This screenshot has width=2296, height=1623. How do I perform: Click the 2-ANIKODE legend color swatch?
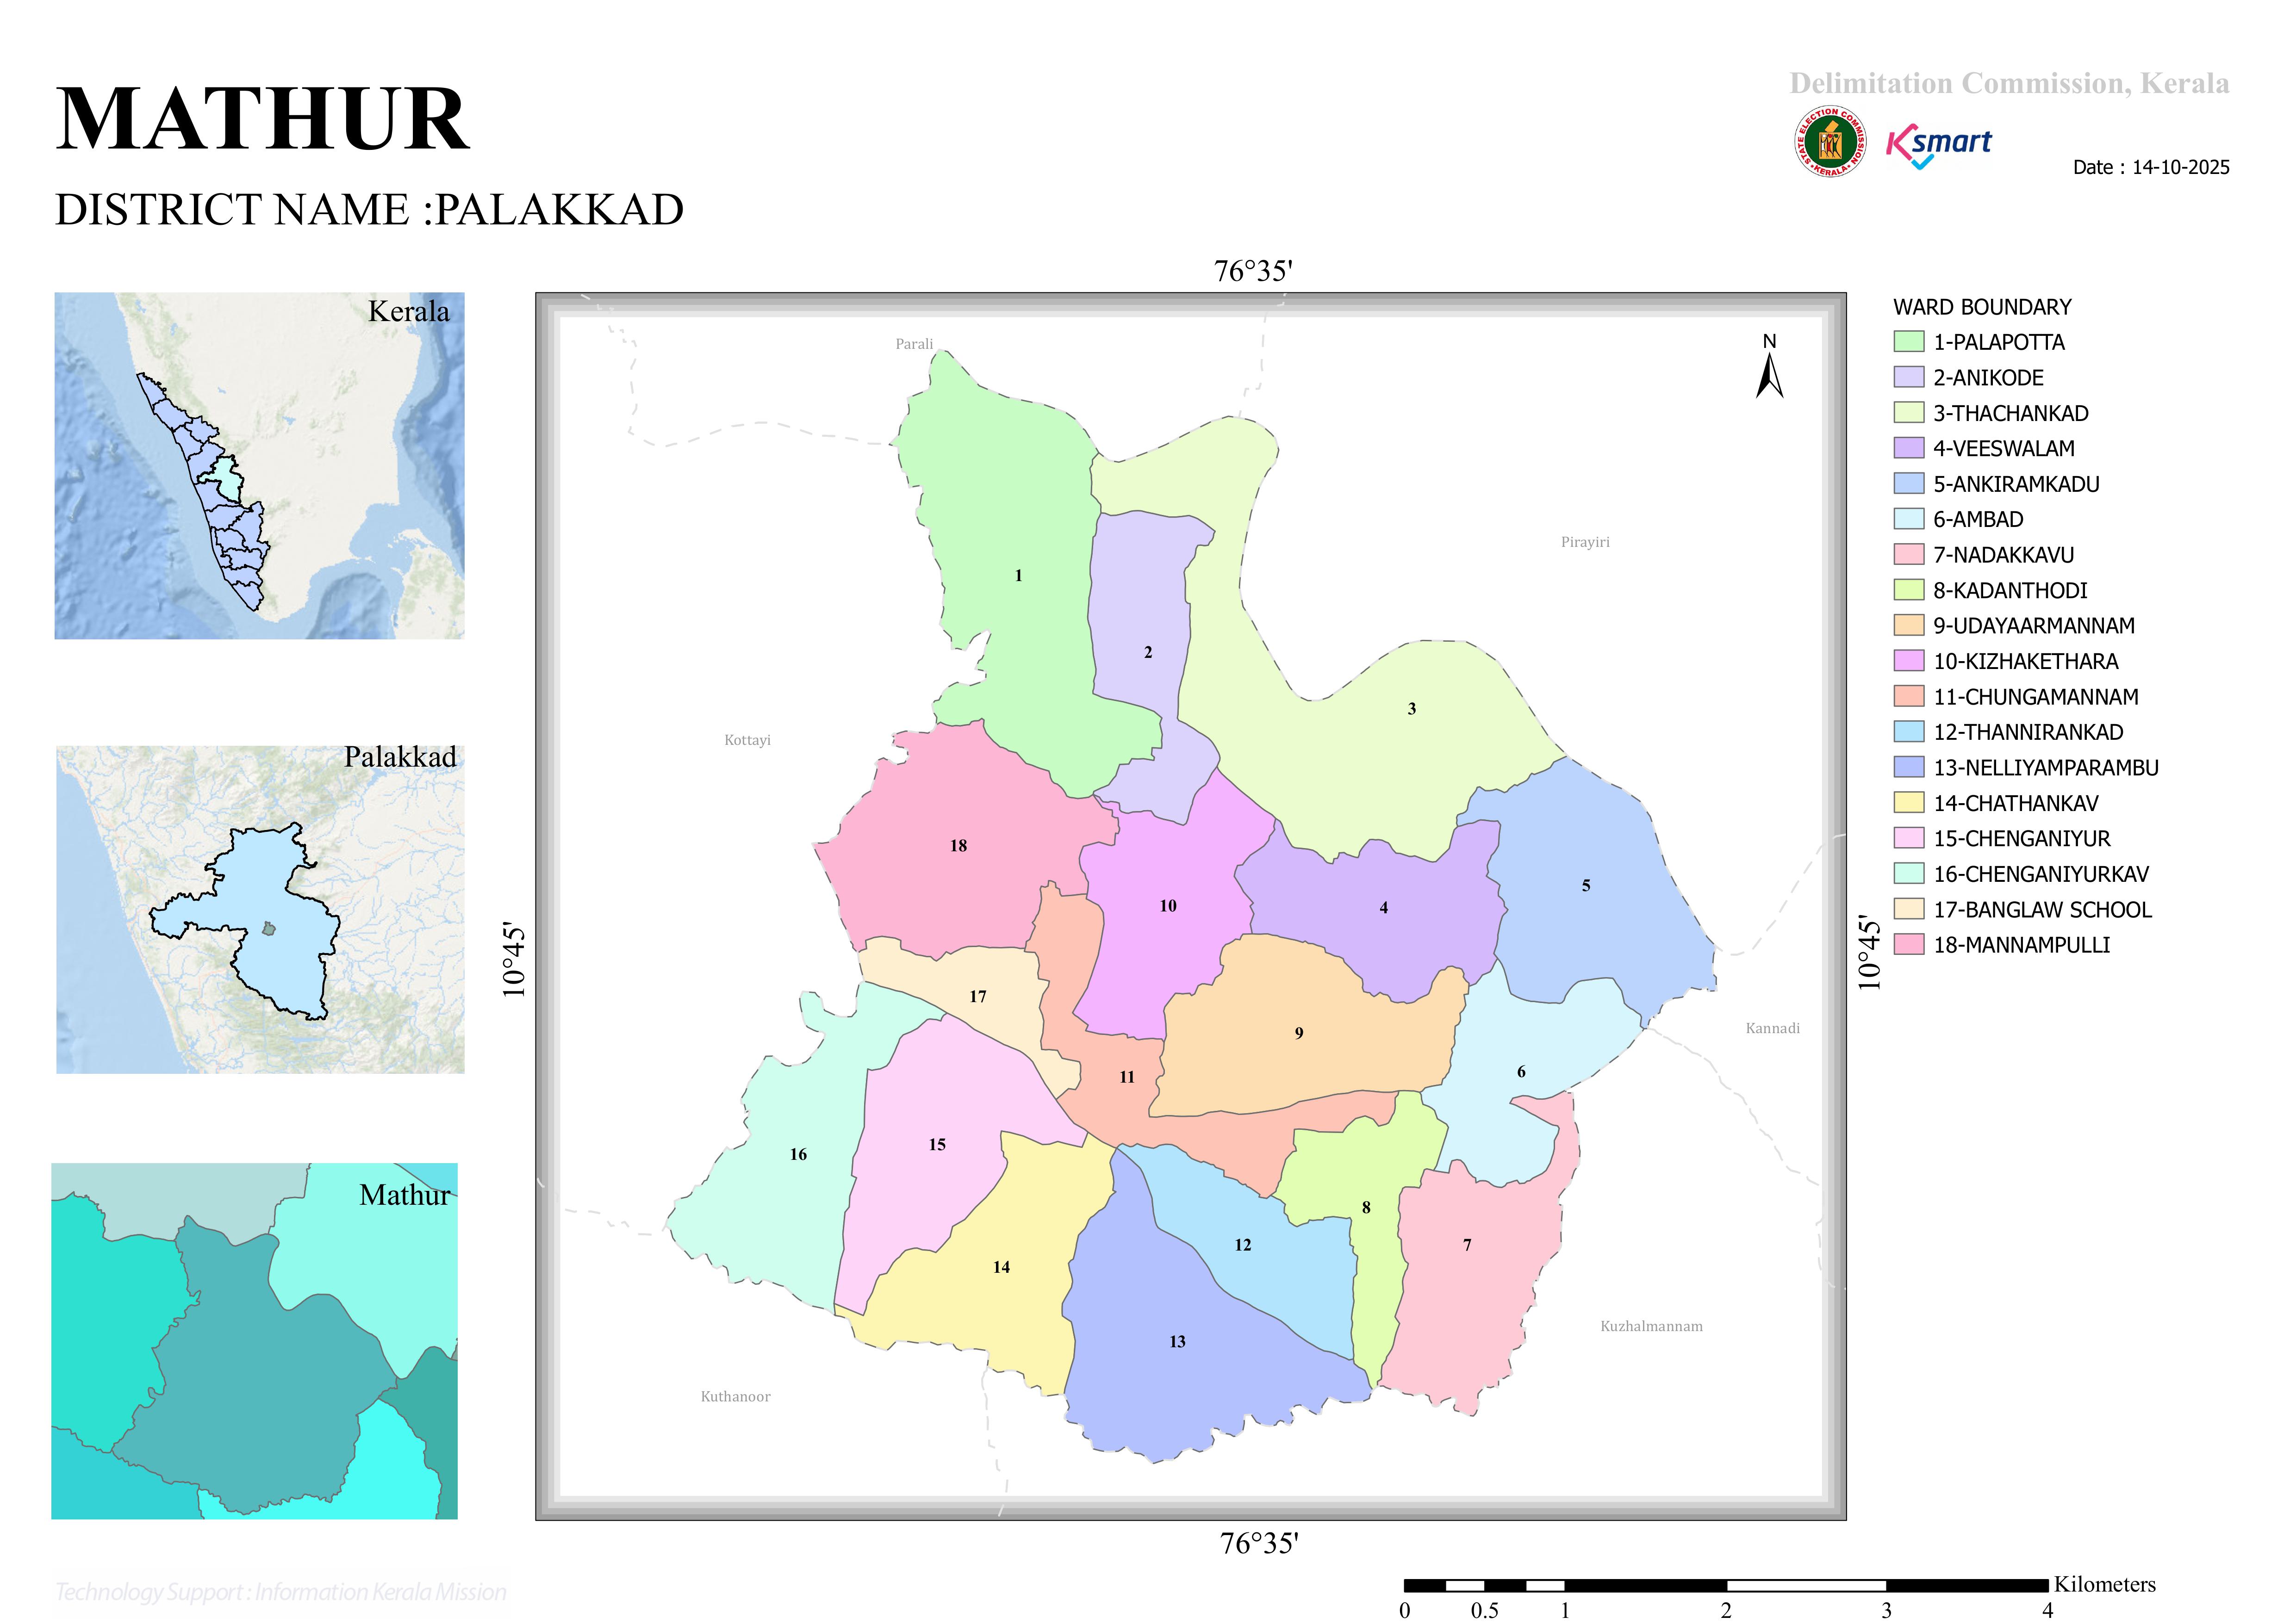pos(1908,377)
